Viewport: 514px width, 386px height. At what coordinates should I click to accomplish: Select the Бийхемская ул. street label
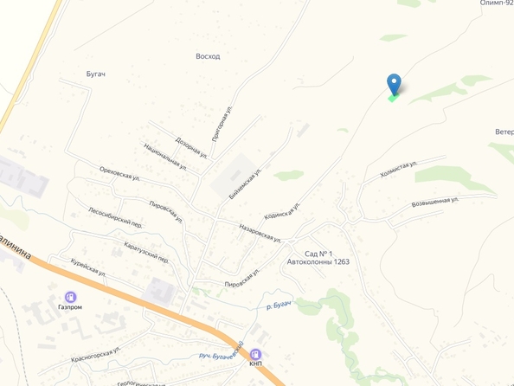point(245,183)
